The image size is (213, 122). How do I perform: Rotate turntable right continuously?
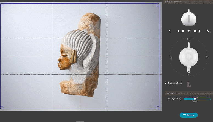tap(200, 31)
